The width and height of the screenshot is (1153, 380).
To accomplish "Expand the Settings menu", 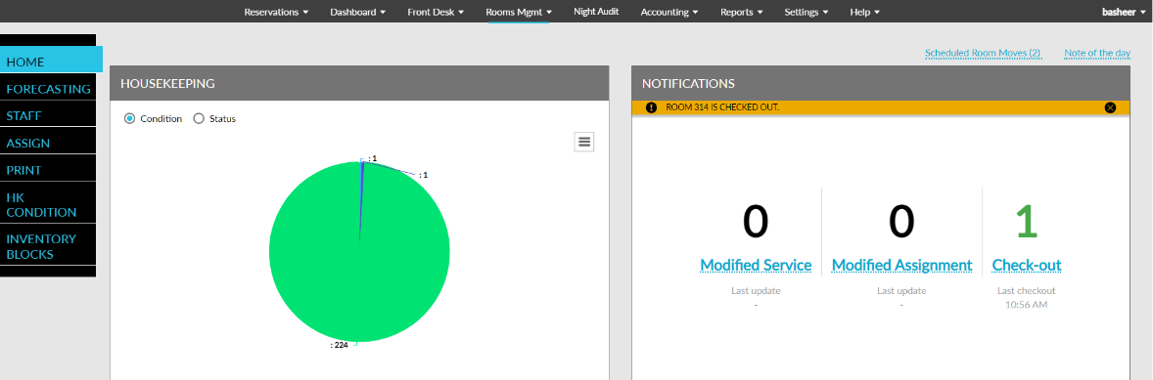I will pos(807,12).
